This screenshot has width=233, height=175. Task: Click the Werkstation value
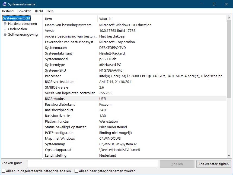click(108, 121)
